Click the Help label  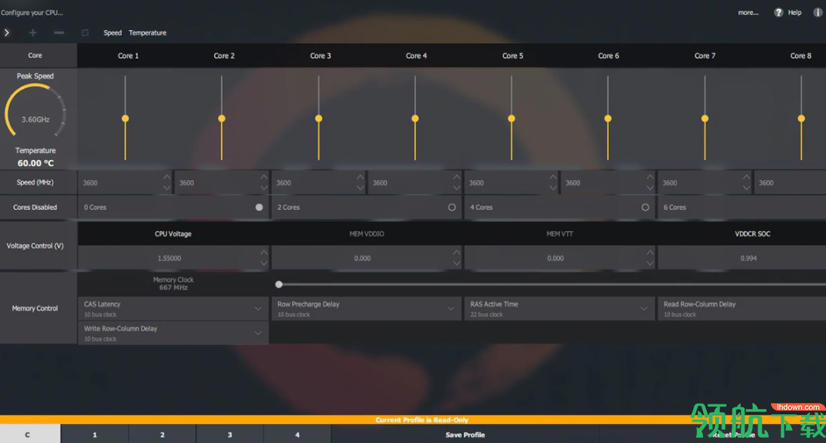794,12
